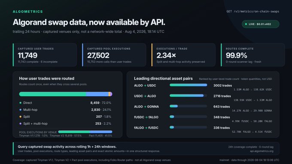Viewport: 292px width, 164px height.
Task: Click the blue Multi-hop segment of routing bar
Action: pyautogui.click(x=97, y=94)
